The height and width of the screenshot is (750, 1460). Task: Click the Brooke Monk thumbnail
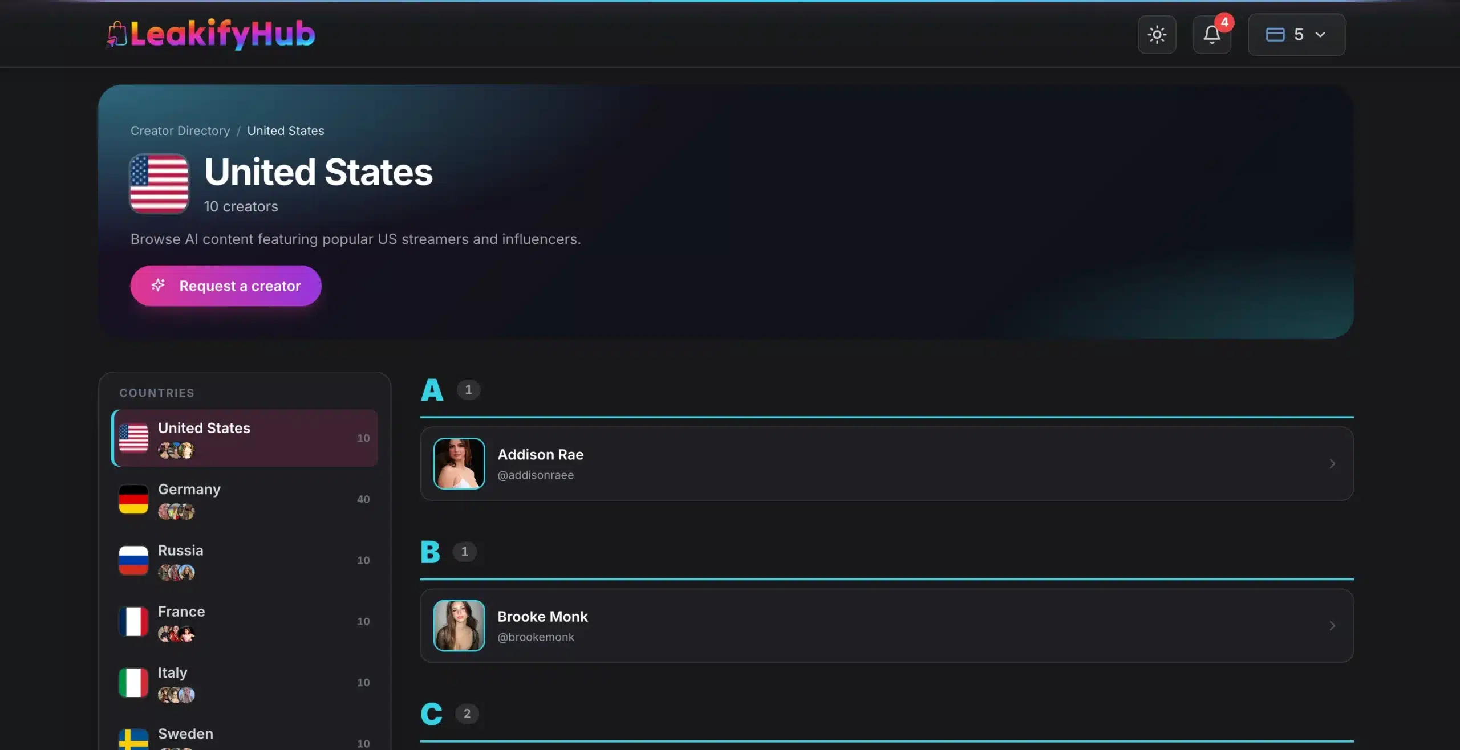(459, 625)
